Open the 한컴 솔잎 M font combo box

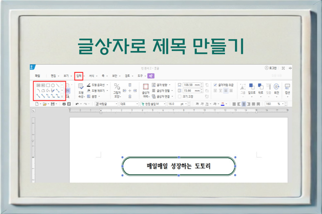[153, 104]
